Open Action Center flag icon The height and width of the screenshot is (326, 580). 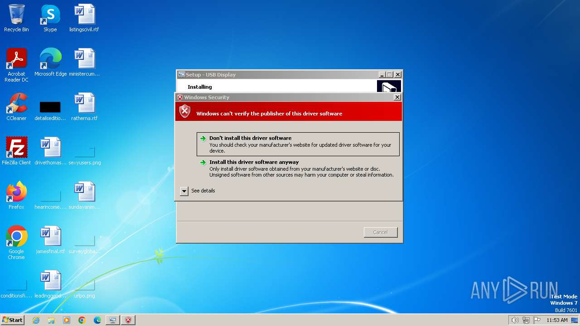[x=537, y=320]
